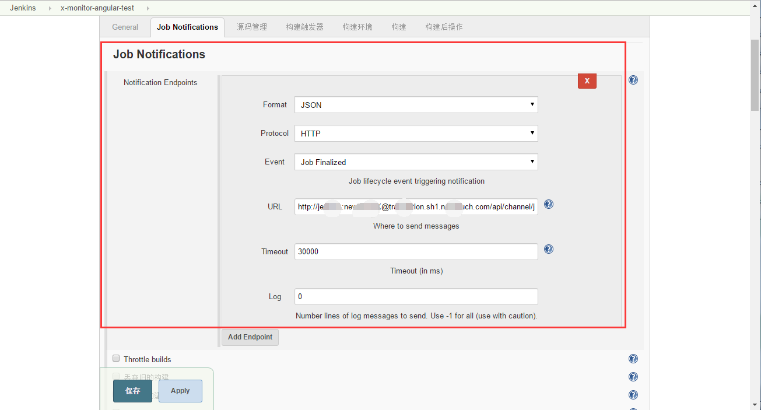Click help icon below the 丢弃旧的构建 row
Viewport: 761px width, 410px height.
point(633,395)
